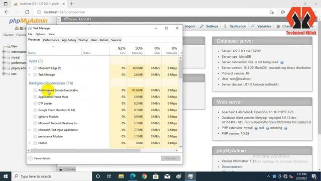
Task: Show hidden system tray icons
Action: pos(268,176)
